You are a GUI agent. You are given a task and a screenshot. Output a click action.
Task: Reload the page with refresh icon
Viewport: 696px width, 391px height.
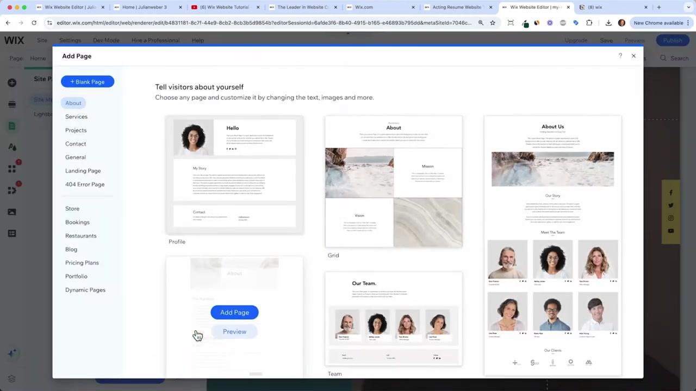tap(34, 23)
